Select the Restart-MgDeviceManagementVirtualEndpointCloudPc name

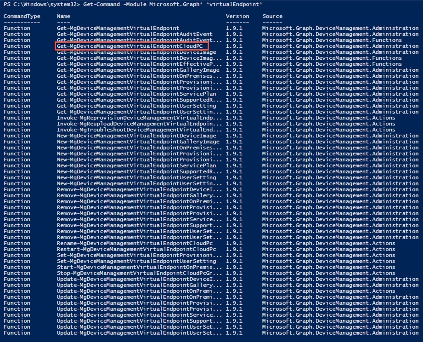[x=136, y=249]
